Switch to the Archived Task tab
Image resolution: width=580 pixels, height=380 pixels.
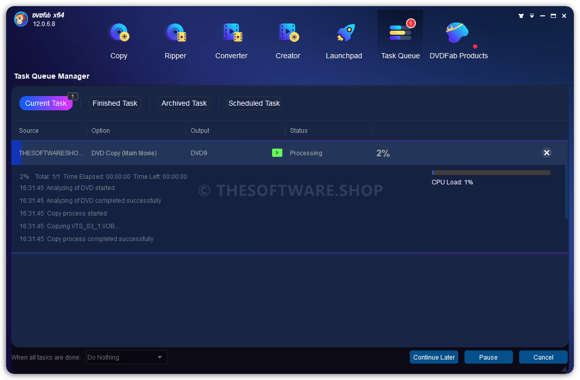tap(184, 103)
